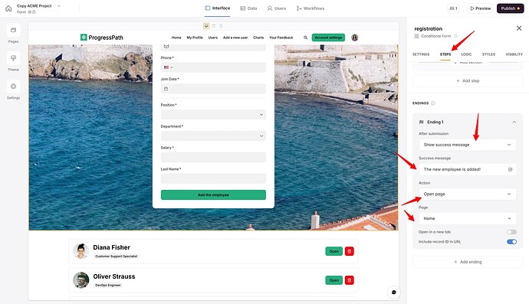Click the collaborators count icon near Preview
This screenshot has height=304, width=529.
tap(453, 8)
